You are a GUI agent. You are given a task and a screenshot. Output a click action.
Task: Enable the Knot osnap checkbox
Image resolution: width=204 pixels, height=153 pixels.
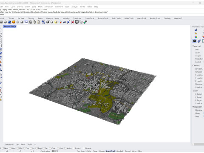click(x=58, y=148)
